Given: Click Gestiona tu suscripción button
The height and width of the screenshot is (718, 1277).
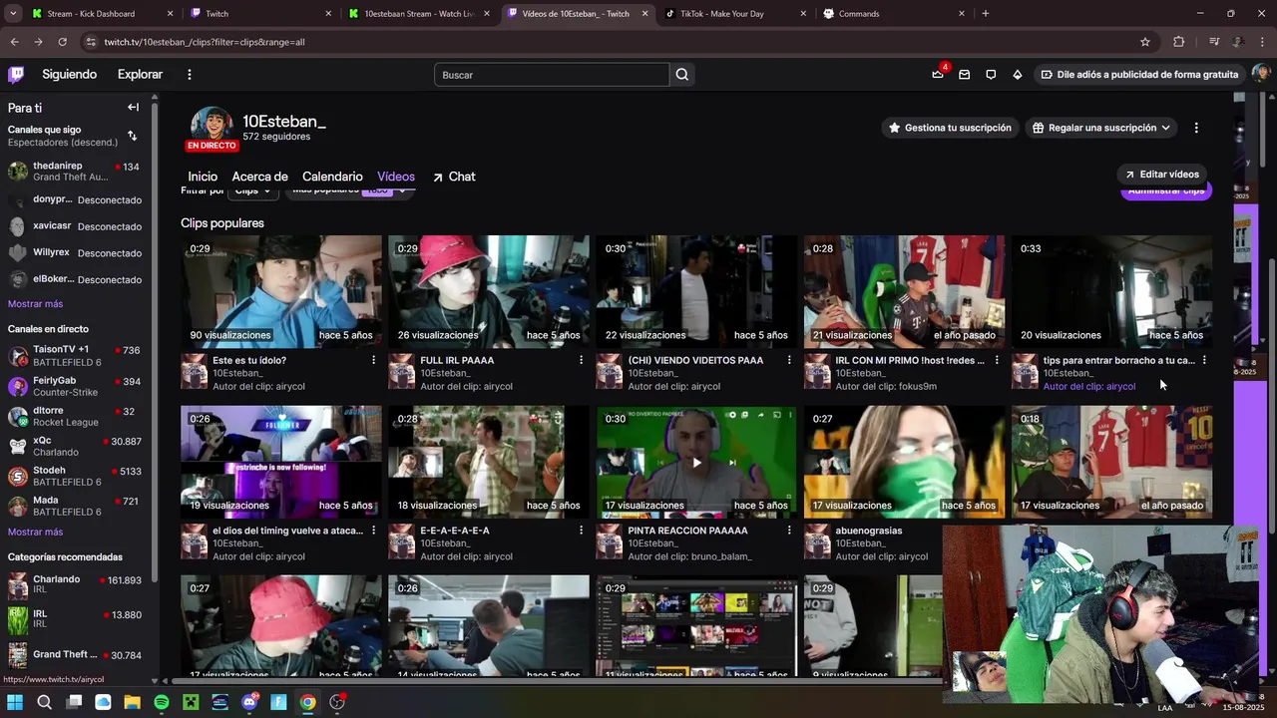Looking at the screenshot, I should [950, 128].
